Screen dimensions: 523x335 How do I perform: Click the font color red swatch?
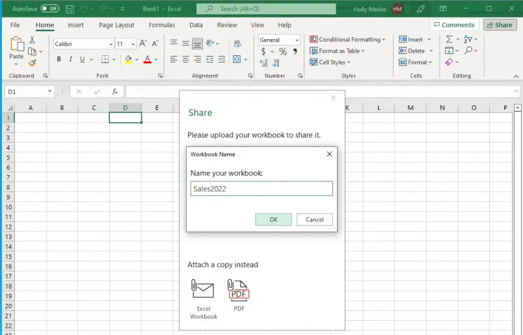(x=147, y=59)
